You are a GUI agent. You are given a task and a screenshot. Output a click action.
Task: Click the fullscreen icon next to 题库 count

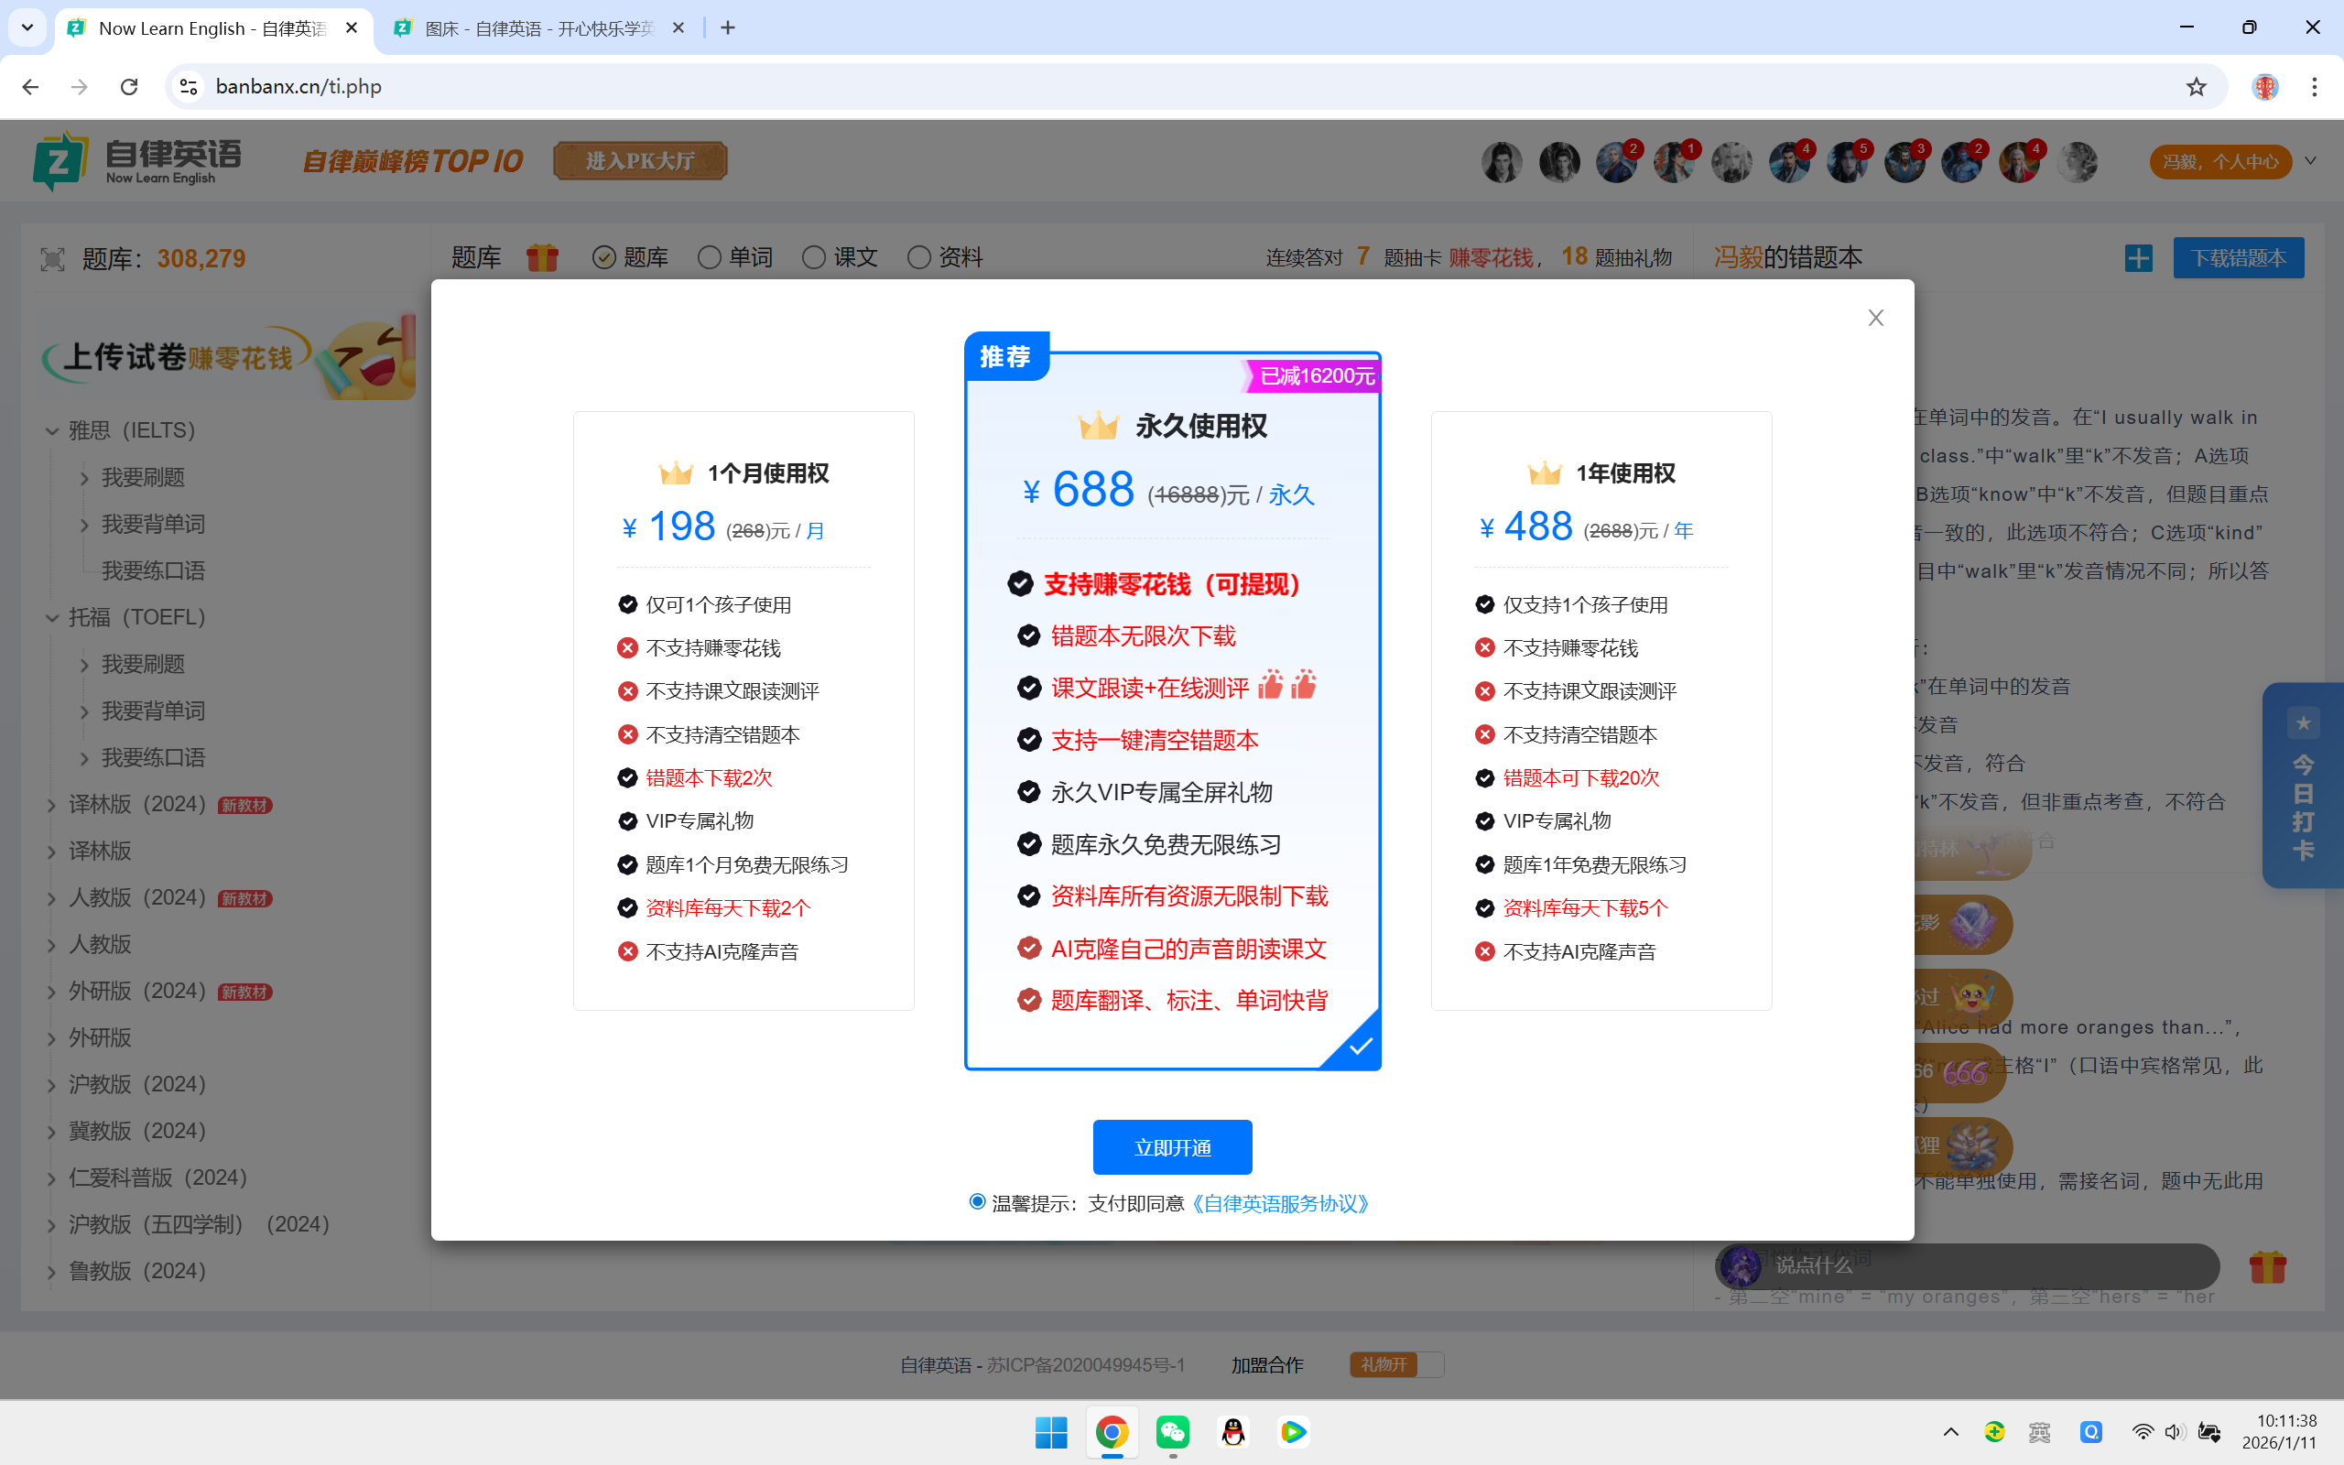point(52,259)
